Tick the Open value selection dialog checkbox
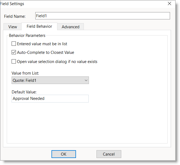The height and width of the screenshot is (165, 180). 14,62
